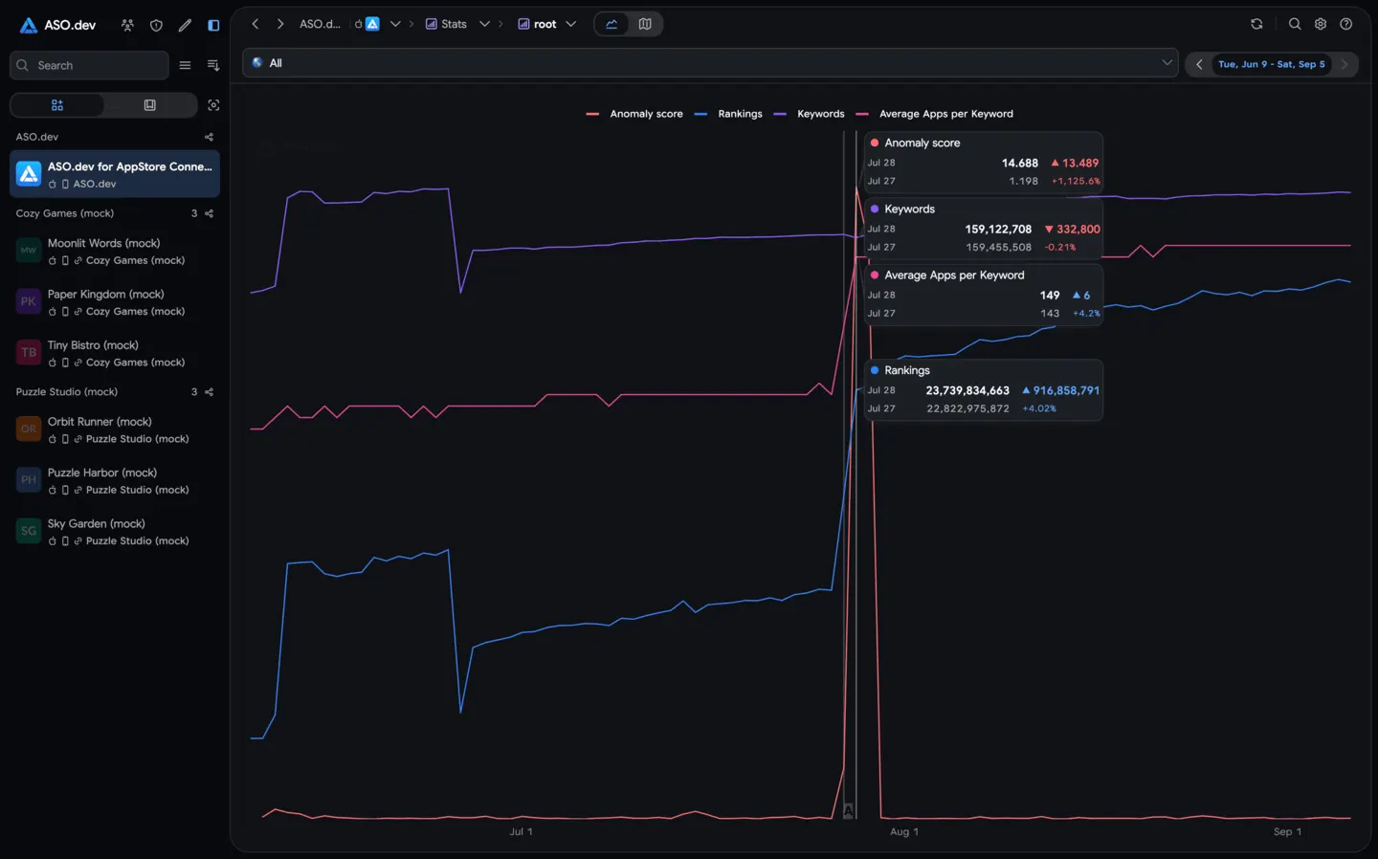This screenshot has width=1378, height=859.
Task: Go forward with the navigation forward arrow
Action: click(x=280, y=24)
